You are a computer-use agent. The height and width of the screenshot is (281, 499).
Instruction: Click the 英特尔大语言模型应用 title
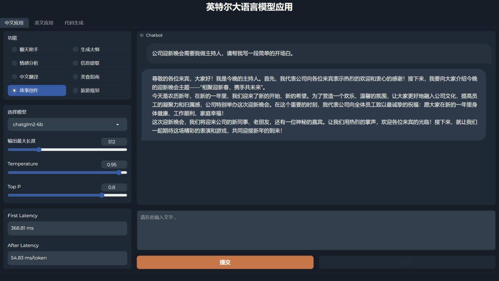(x=249, y=7)
